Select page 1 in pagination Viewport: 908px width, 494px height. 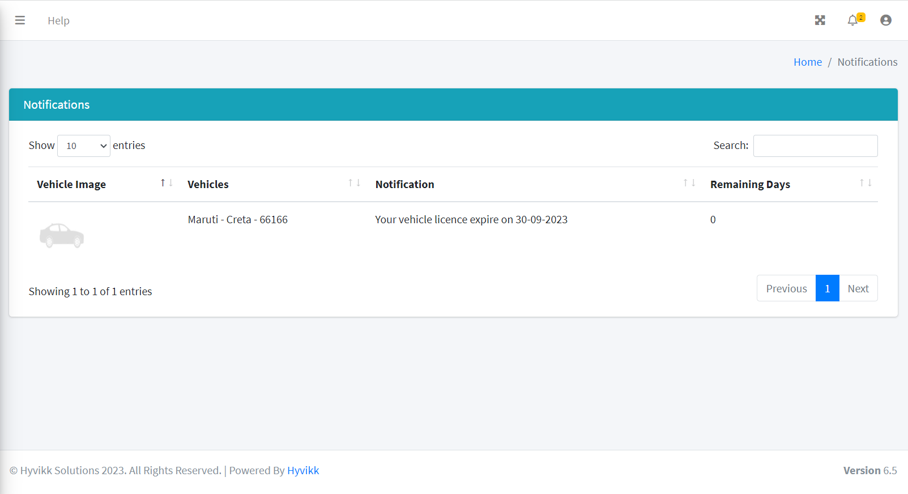pos(827,288)
